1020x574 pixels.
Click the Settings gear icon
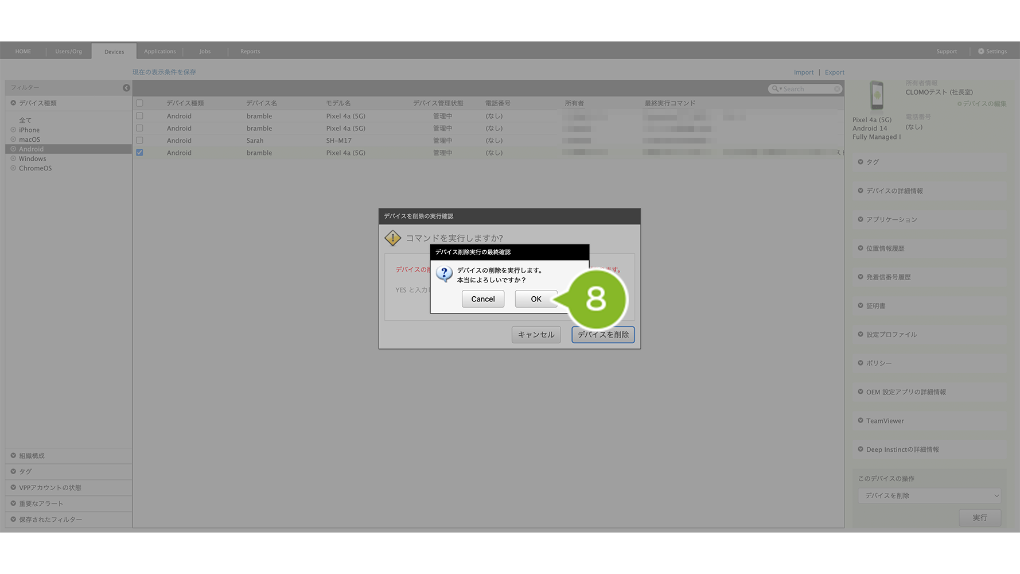point(981,52)
